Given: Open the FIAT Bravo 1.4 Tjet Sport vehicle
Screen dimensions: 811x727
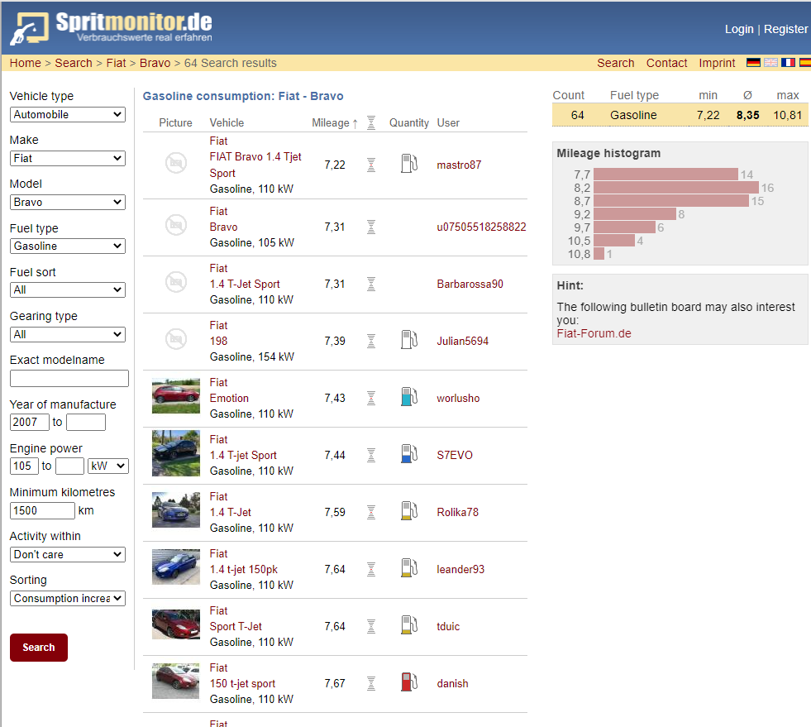Looking at the screenshot, I should [x=255, y=165].
